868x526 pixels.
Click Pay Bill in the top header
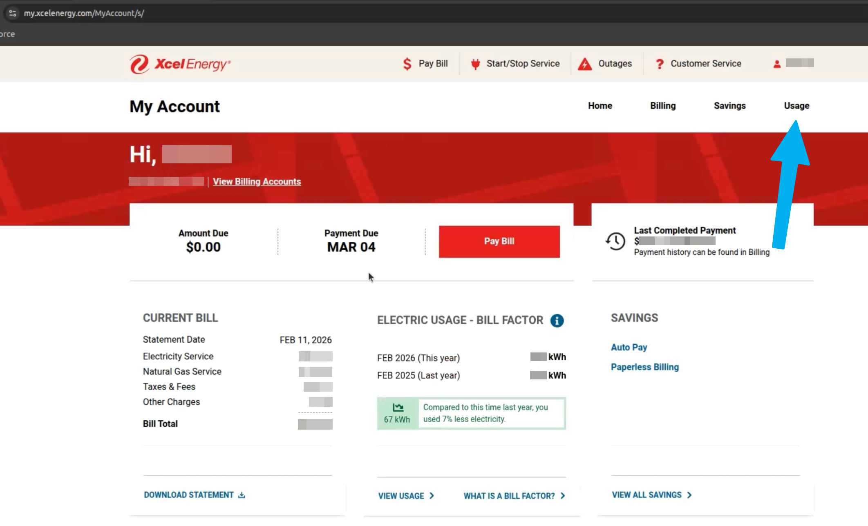[x=433, y=64]
